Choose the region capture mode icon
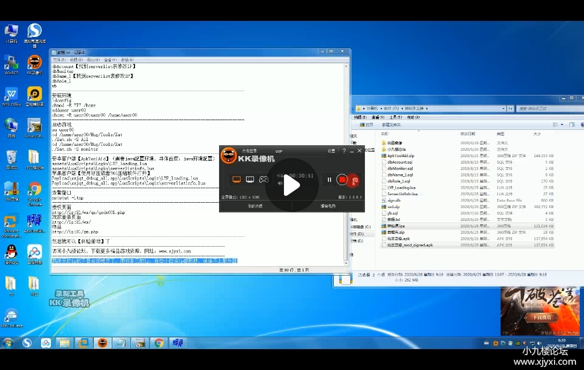This screenshot has height=370, width=584. point(250,180)
